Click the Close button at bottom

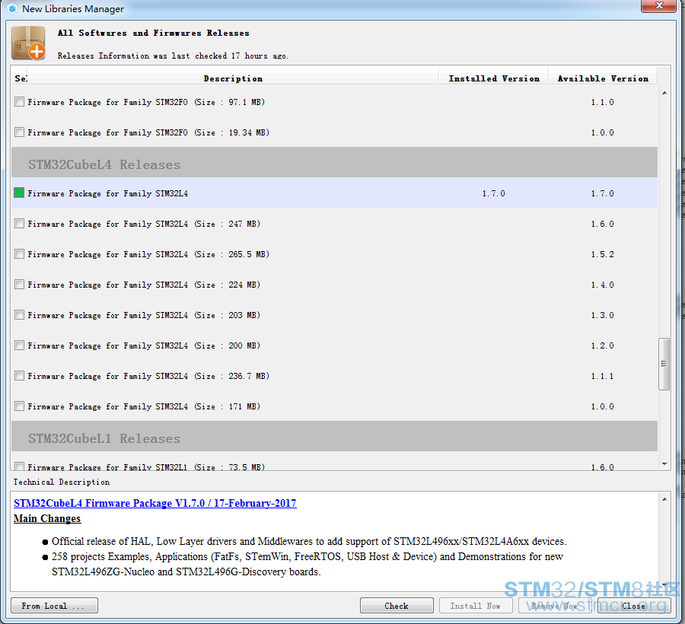tap(634, 606)
